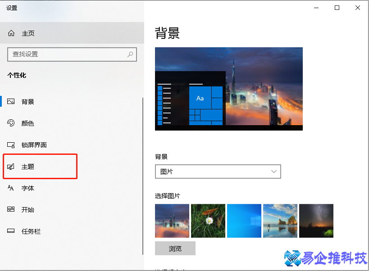This screenshot has height=271, width=369.
Task: Open 字体 (Fonts) settings via the Aa icon
Action: (x=11, y=188)
